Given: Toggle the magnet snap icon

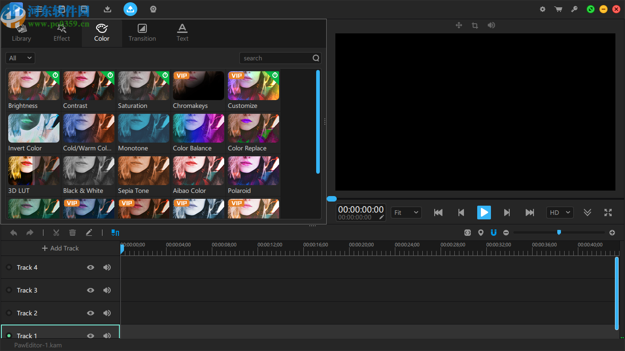Looking at the screenshot, I should point(493,233).
